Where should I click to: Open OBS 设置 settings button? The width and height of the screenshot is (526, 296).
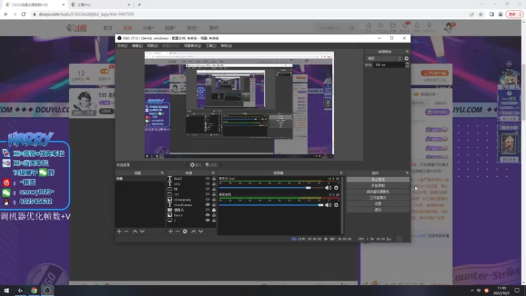[x=377, y=204]
